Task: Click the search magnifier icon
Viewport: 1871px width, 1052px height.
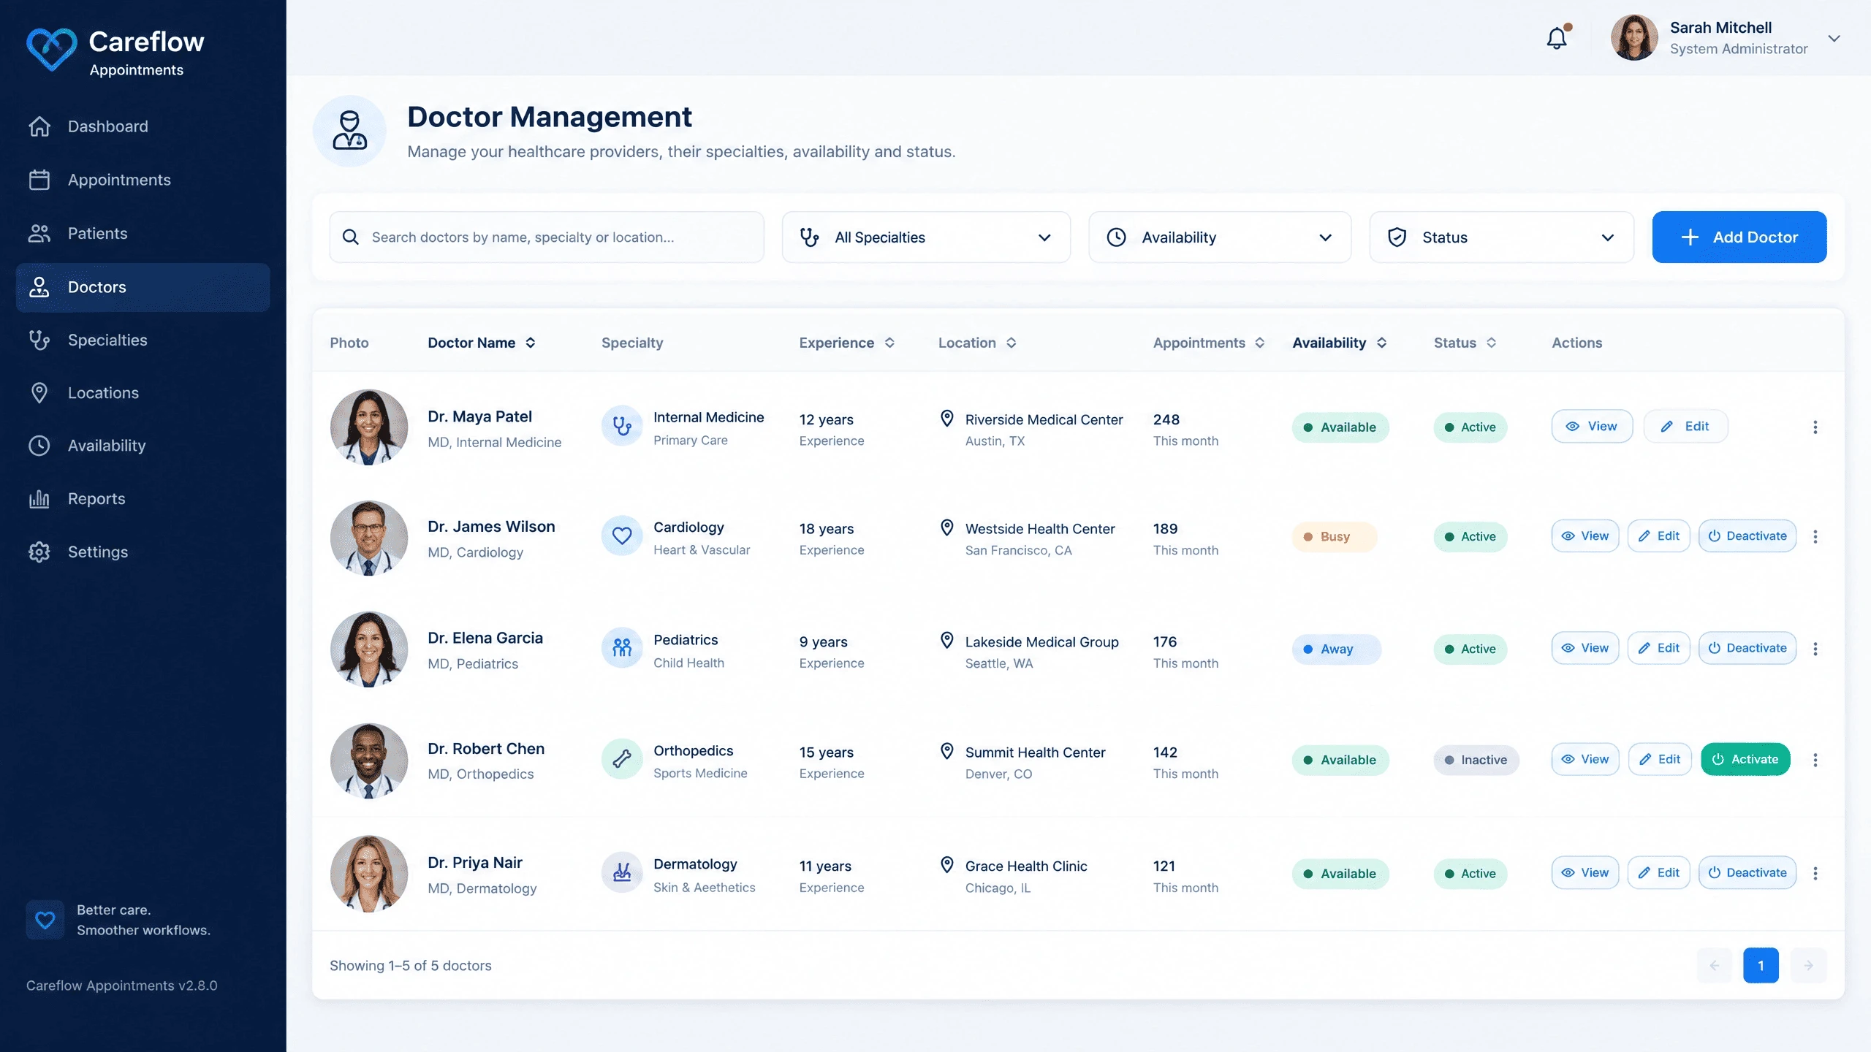Action: pos(351,237)
